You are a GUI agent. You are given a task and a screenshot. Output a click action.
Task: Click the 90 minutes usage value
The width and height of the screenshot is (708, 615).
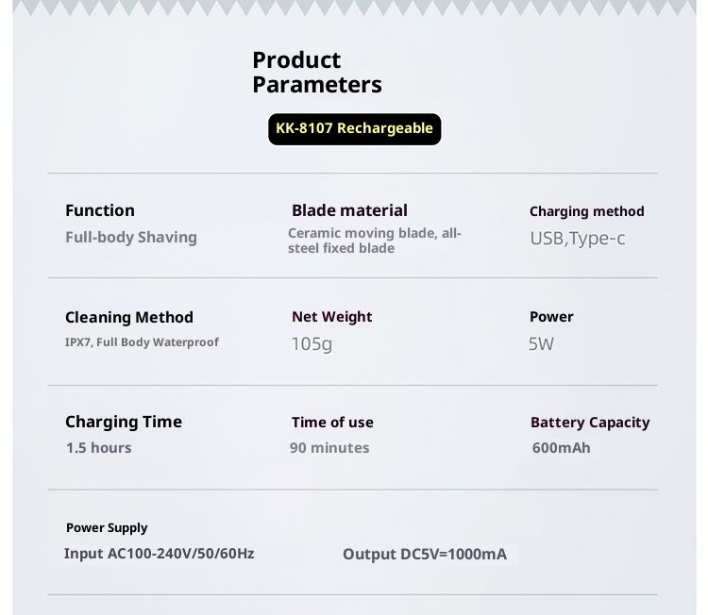click(329, 448)
